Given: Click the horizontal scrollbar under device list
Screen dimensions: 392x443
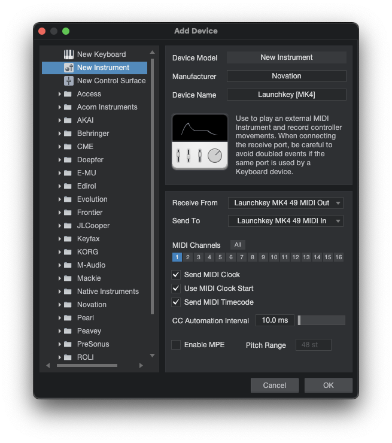Looking at the screenshot, I should 87,366.
